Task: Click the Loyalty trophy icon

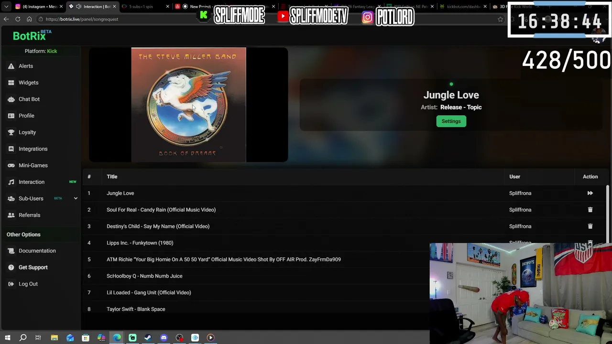Action: click(x=11, y=132)
